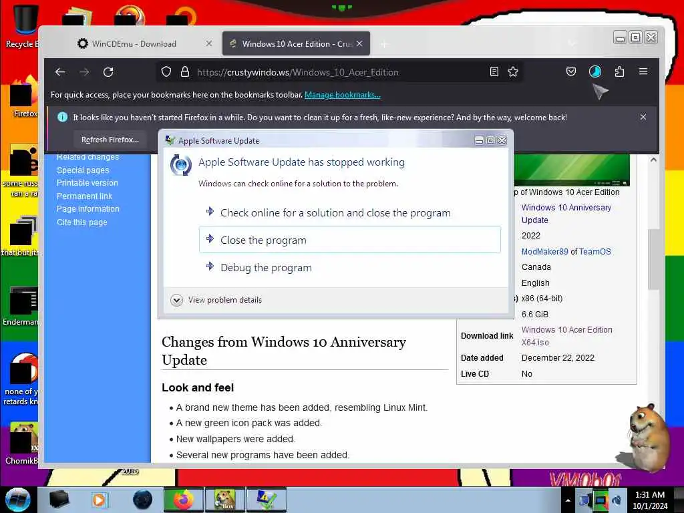Open the ModMaker89 author link
This screenshot has height=513, width=684.
[x=545, y=252]
